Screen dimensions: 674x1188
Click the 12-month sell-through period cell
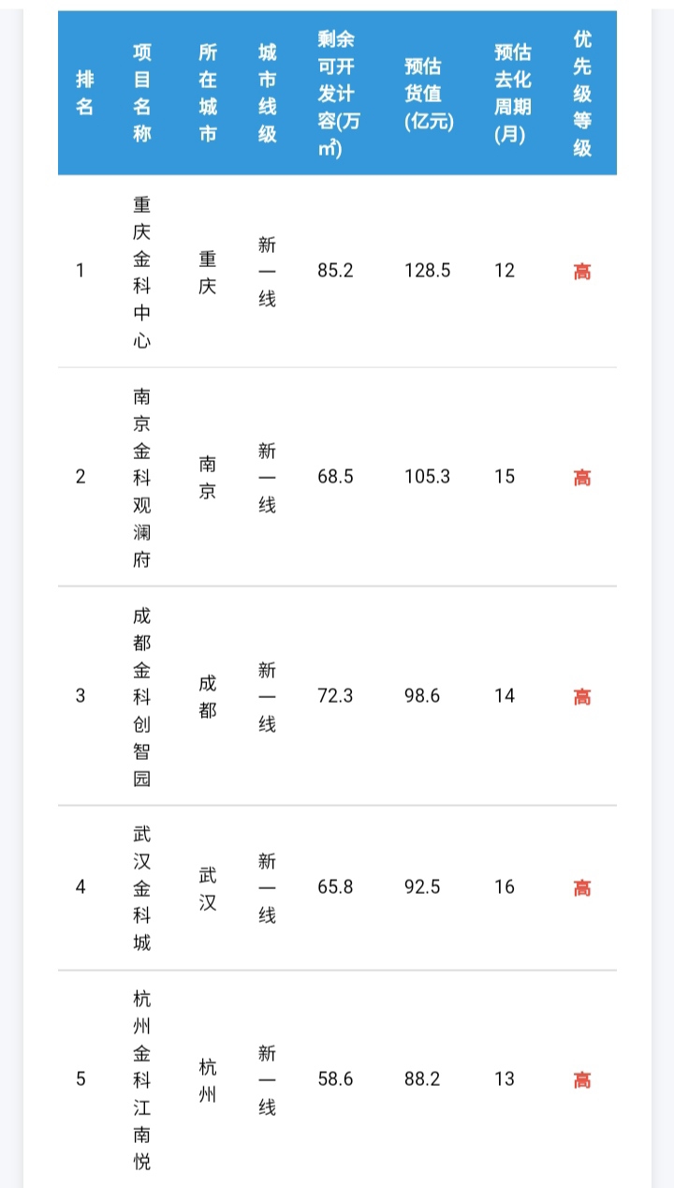[x=505, y=271]
